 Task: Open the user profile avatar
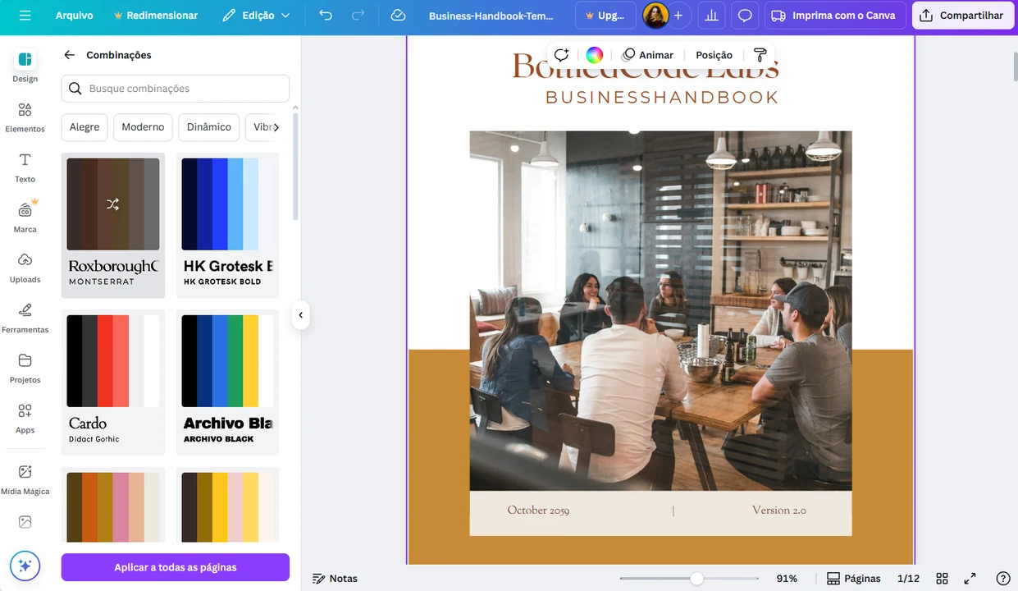pos(655,16)
